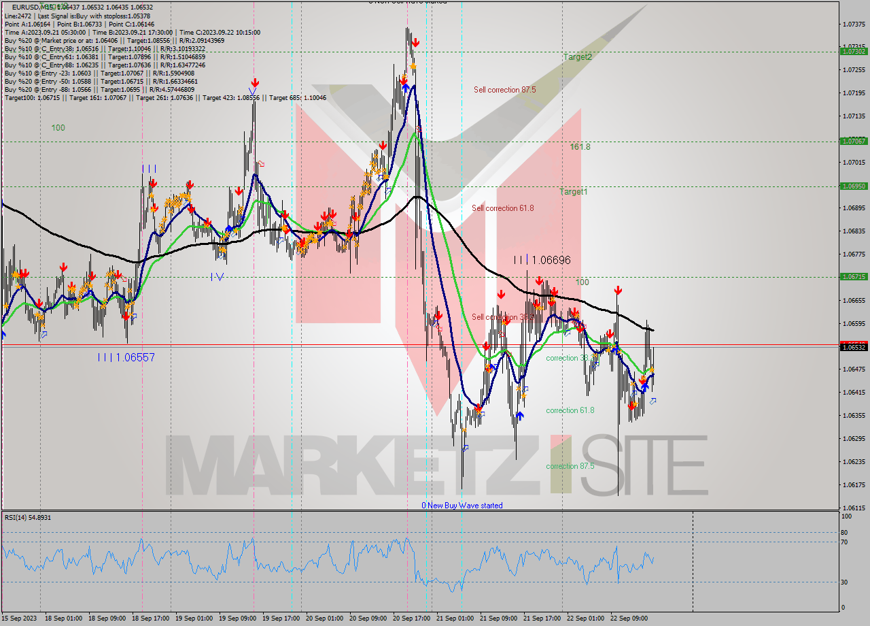Select the Buy %10 @ C_Entry88 line
The width and height of the screenshot is (870, 626).
tap(105, 65)
